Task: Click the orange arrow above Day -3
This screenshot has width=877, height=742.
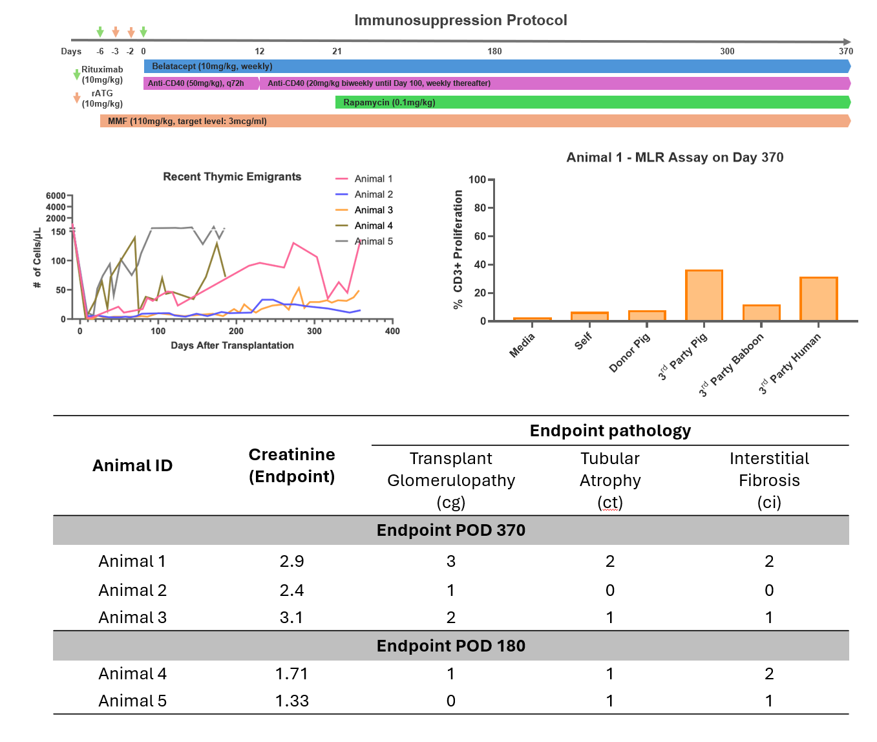Action: pyautogui.click(x=116, y=32)
